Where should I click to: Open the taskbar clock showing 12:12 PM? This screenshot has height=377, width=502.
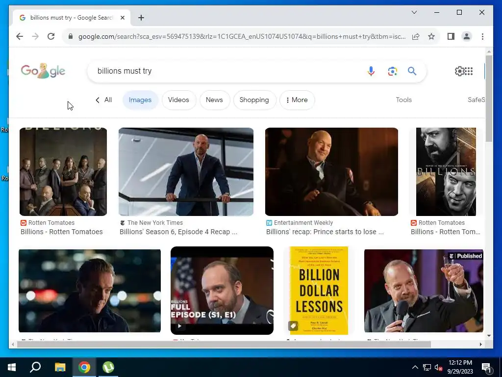[x=460, y=367]
